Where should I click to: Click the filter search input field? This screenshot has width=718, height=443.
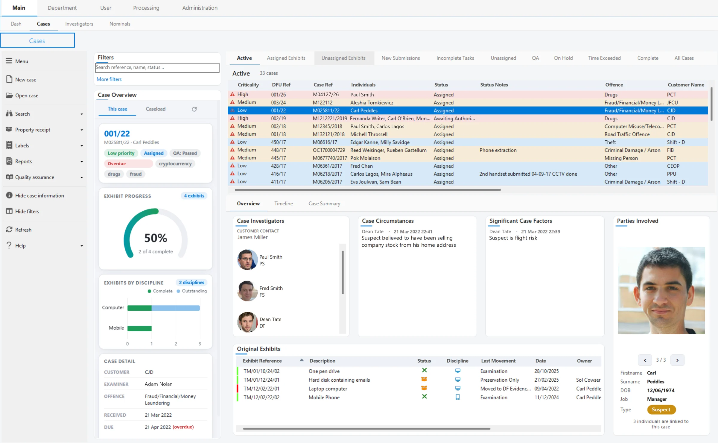157,67
